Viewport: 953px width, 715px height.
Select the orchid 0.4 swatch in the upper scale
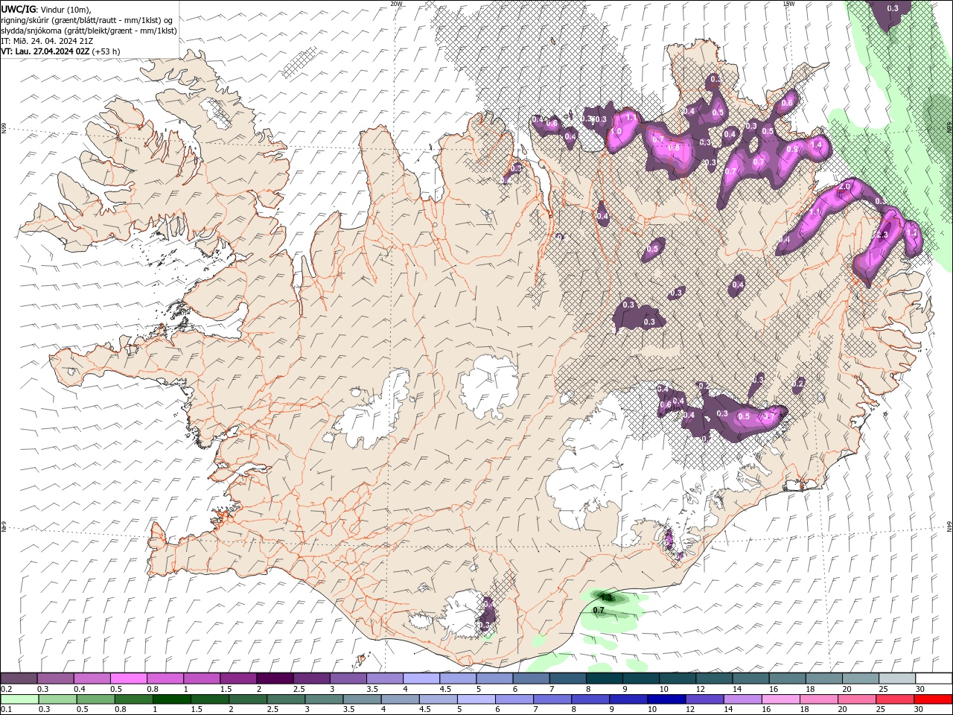[92, 679]
